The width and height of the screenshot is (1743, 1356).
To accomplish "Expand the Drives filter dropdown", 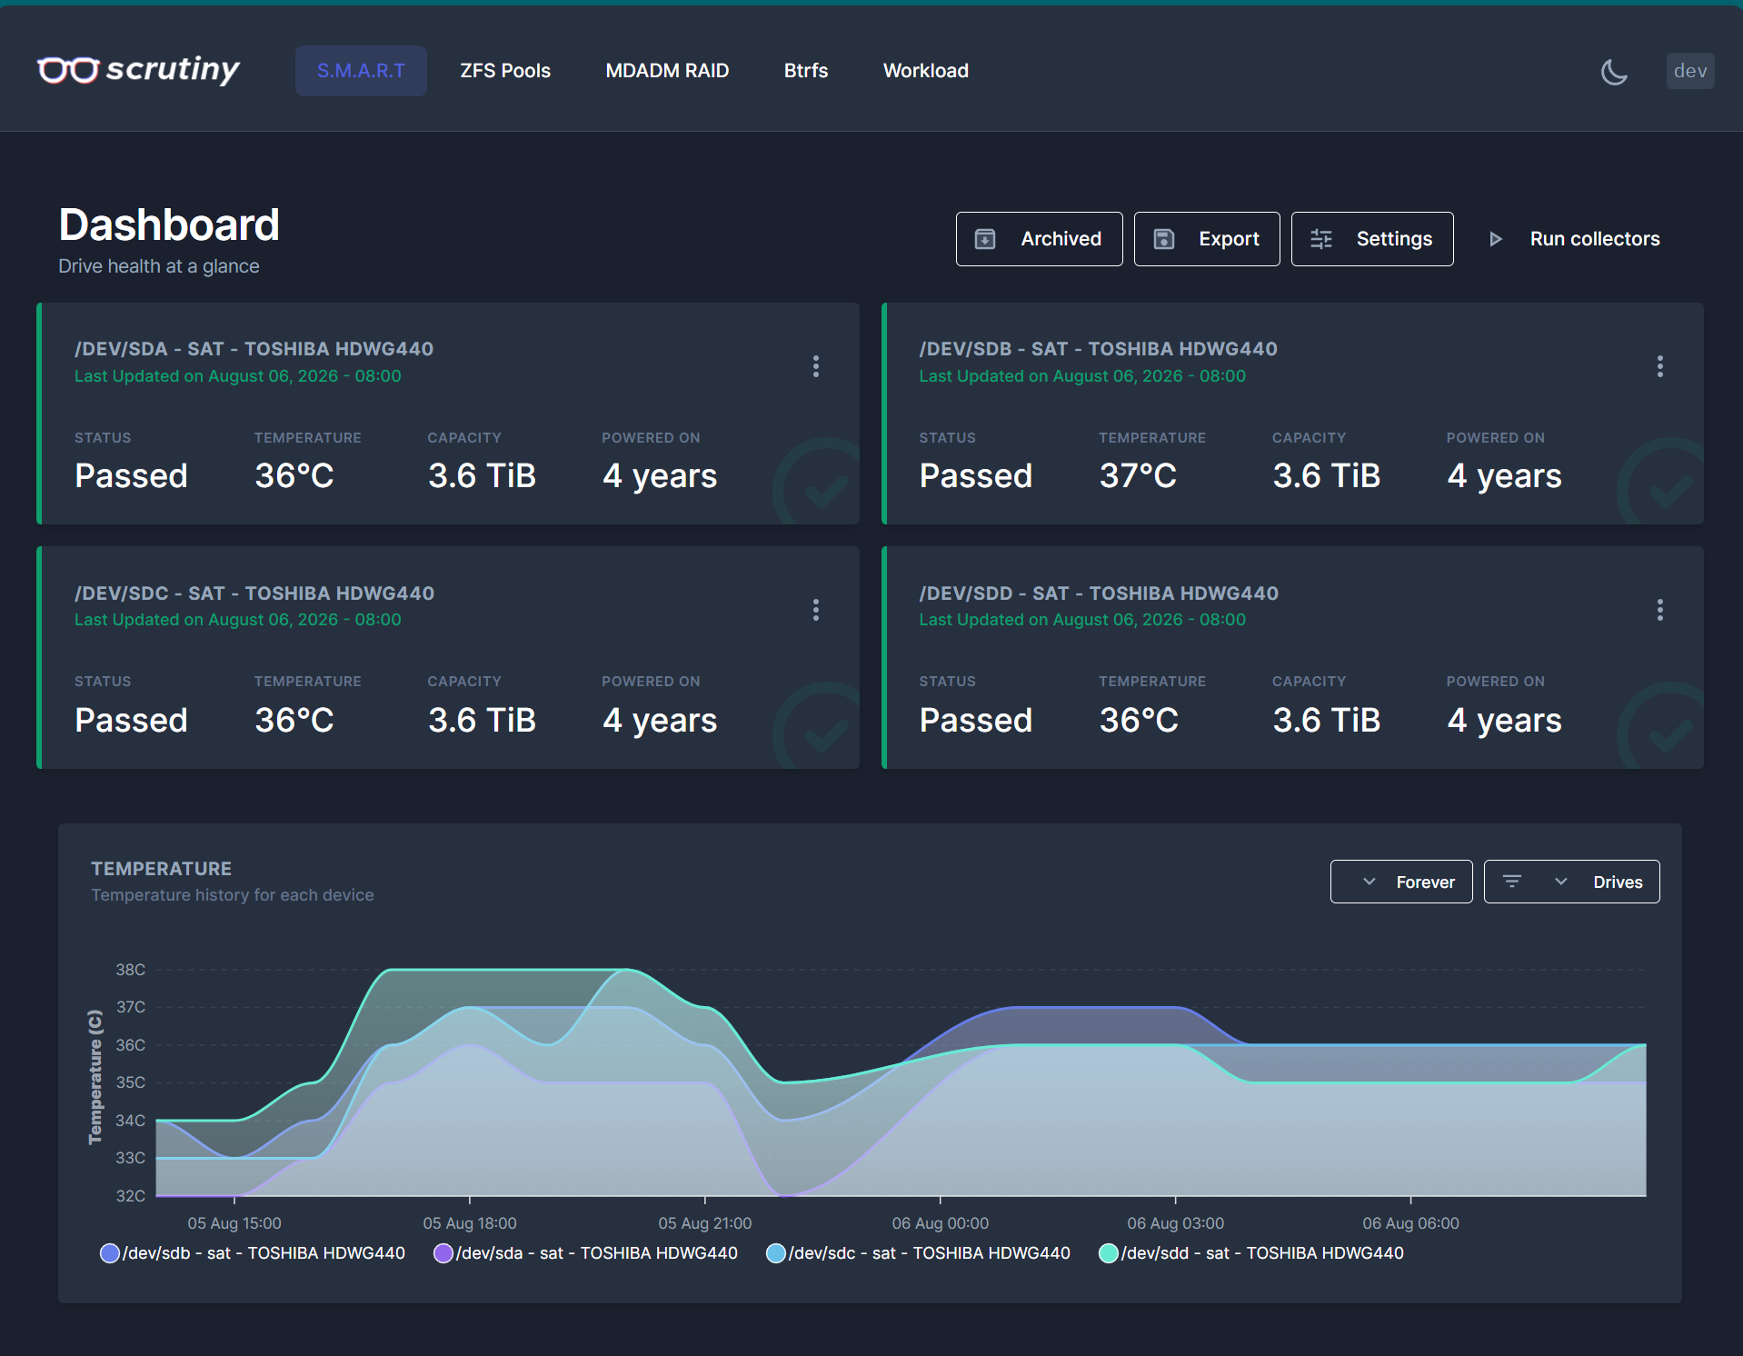I will (x=1572, y=882).
